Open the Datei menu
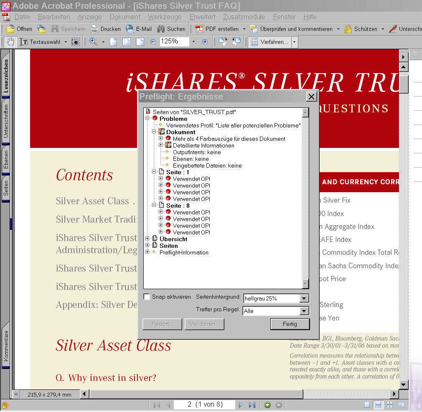This screenshot has width=422, height=412. coord(22,17)
